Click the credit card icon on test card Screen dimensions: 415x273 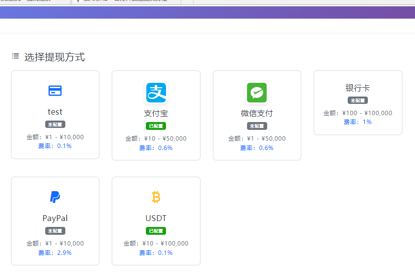click(55, 91)
